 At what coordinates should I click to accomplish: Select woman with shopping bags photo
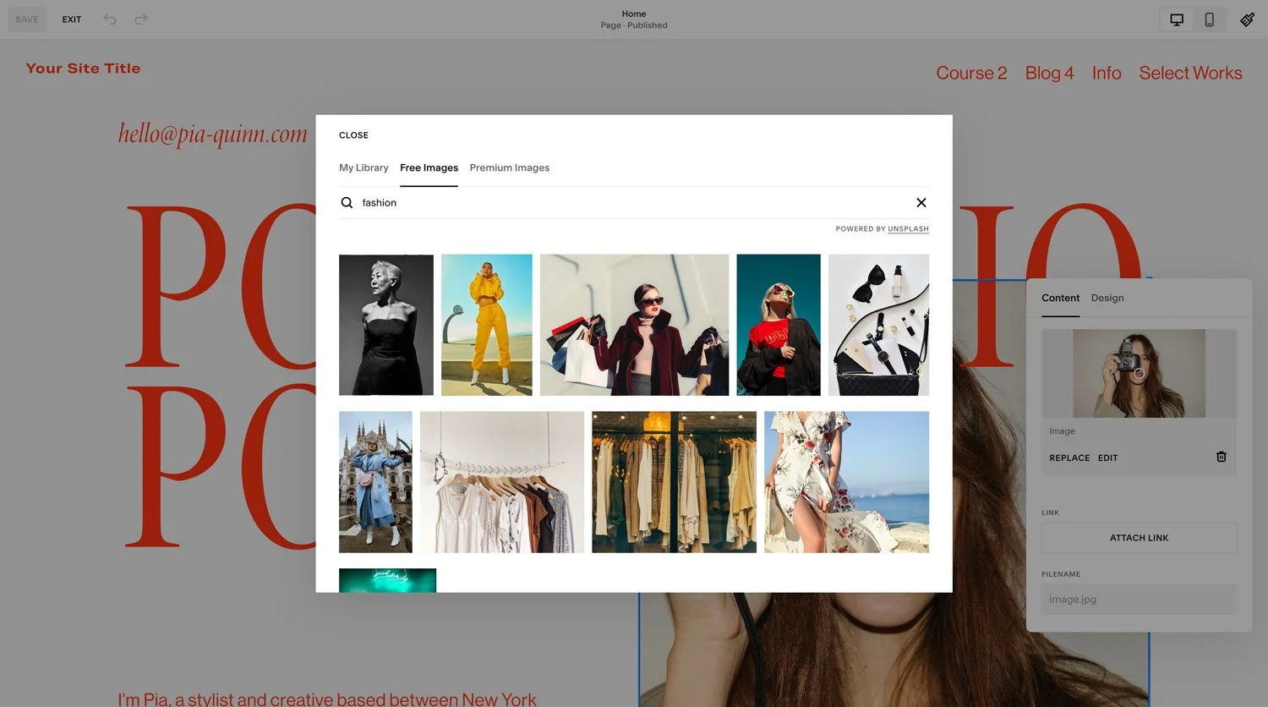coord(634,325)
